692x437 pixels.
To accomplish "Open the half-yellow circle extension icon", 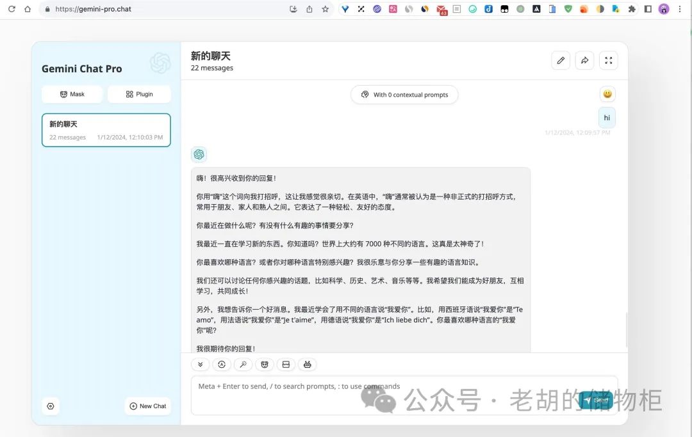I will pos(600,9).
